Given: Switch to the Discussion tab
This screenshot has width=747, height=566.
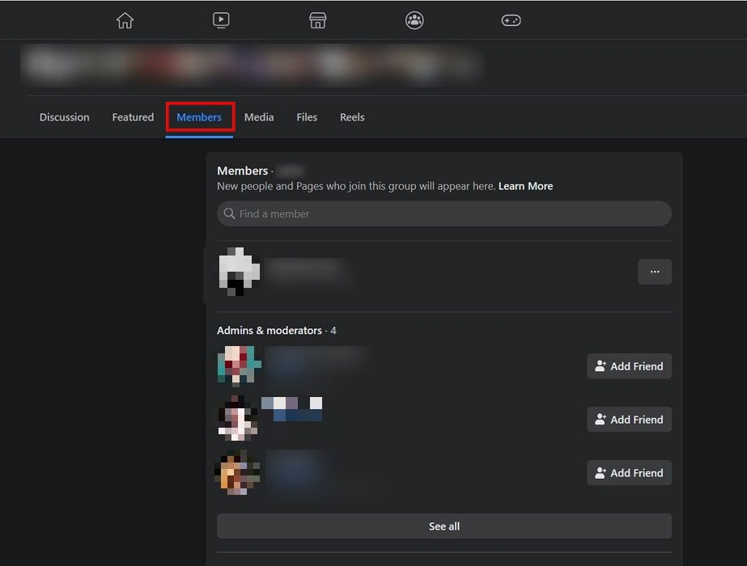Looking at the screenshot, I should click(x=64, y=116).
